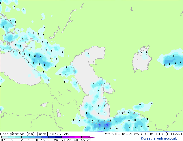Click the 20–25 mm legend color swatch
This screenshot has width=183, height=141.
point(51,137)
